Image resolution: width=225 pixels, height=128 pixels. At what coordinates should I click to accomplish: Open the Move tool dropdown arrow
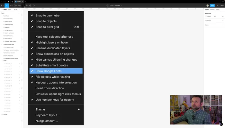[x=8, y=5]
